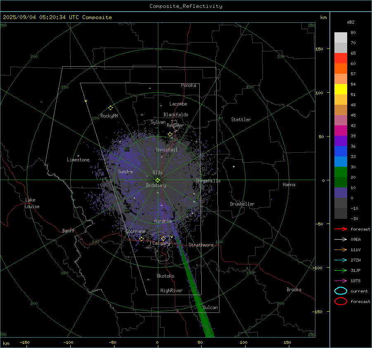Viewport: 372px width, 348px height.
Task: Click the Strathmore city label
Action: click(x=201, y=245)
